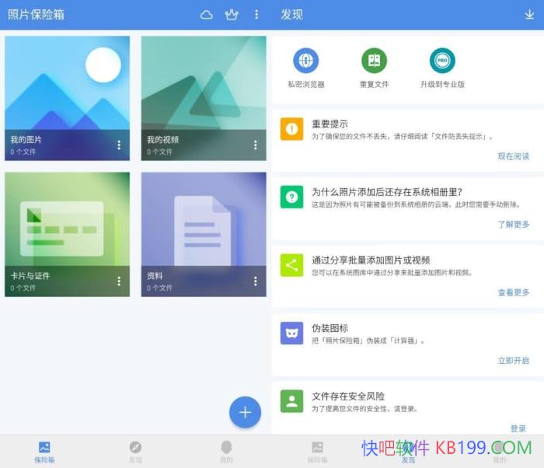Tap the cloud backup icon
544x468 pixels.
coord(207,15)
